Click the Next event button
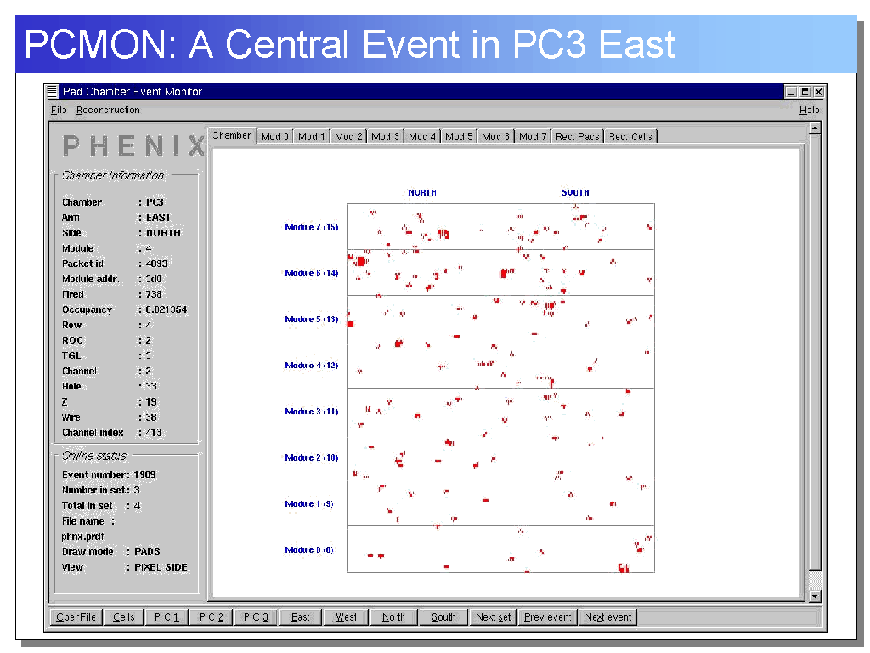The image size is (870, 653). click(x=608, y=617)
